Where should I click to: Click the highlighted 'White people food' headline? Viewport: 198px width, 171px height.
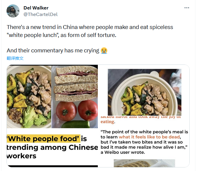(x=44, y=139)
